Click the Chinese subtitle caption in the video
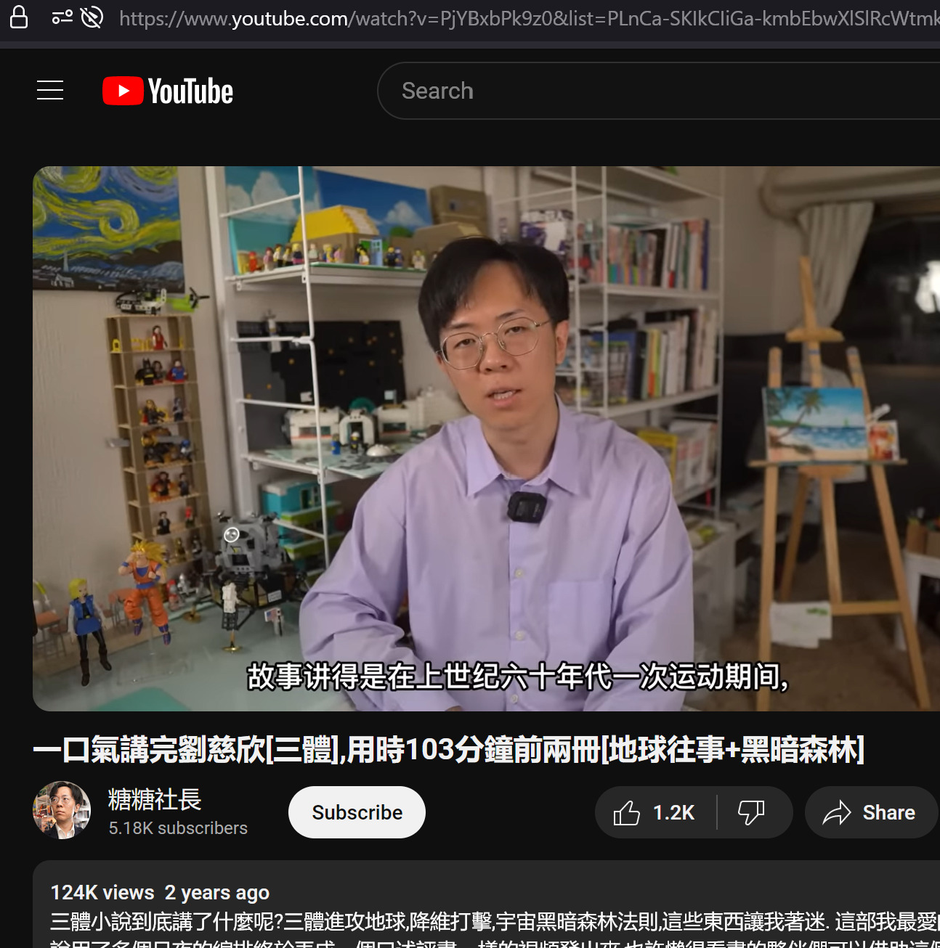This screenshot has width=940, height=948. tap(517, 677)
